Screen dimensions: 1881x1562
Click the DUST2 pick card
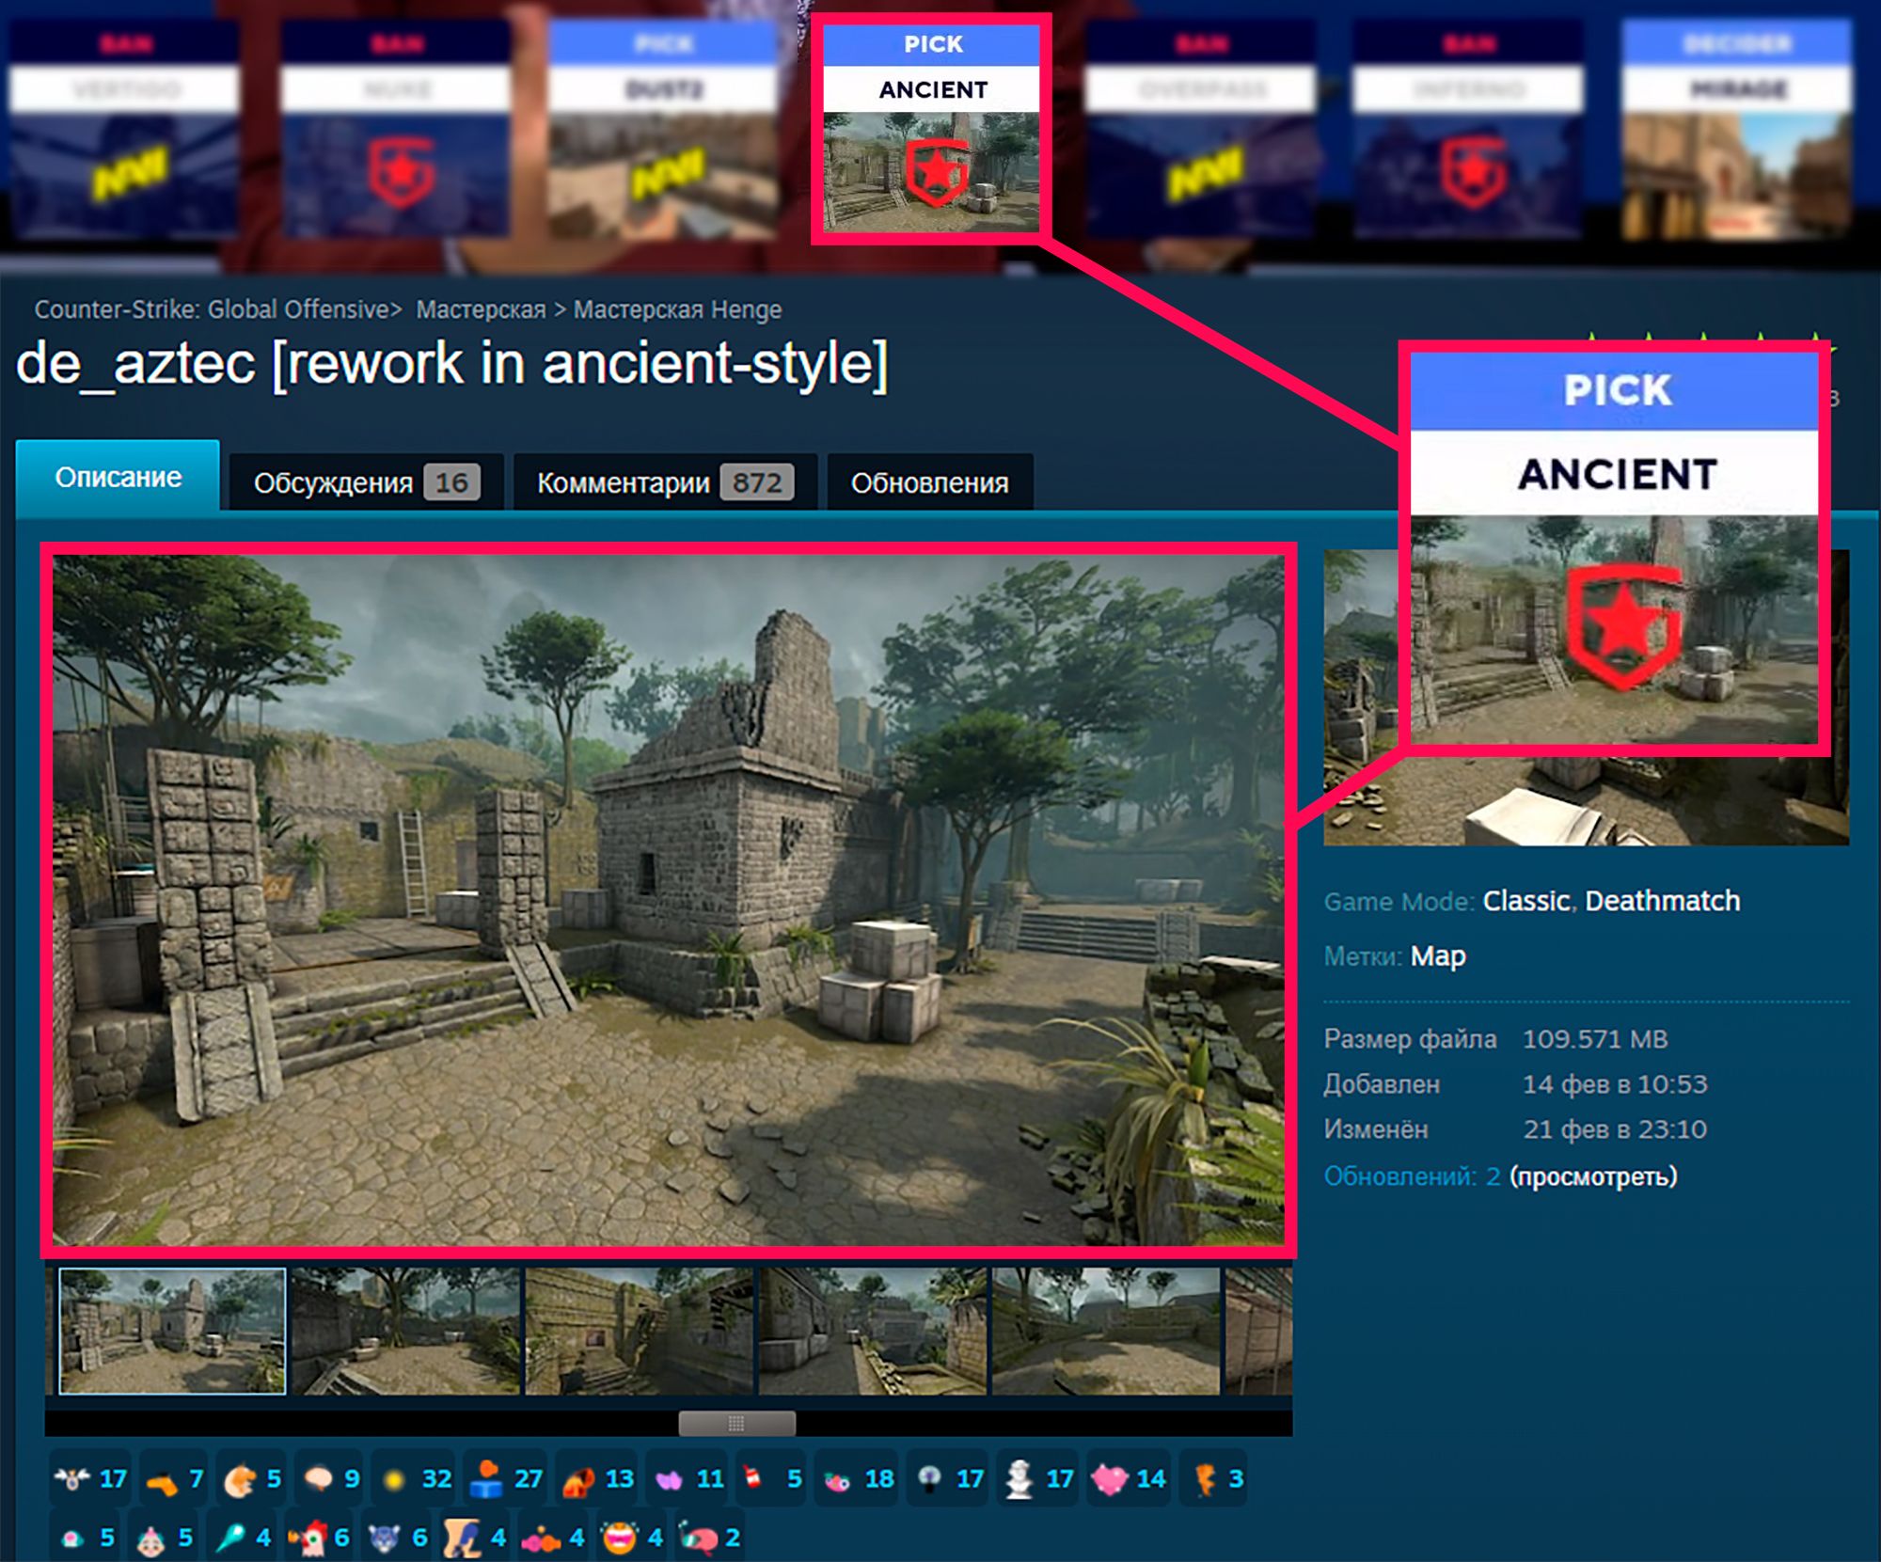coord(664,128)
